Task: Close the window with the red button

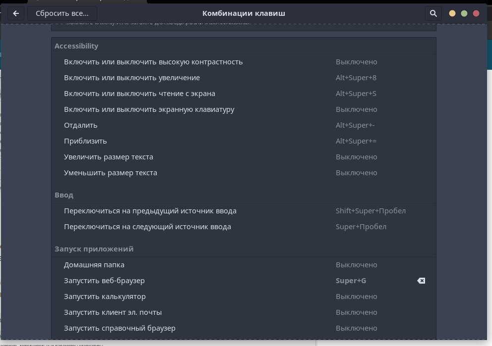Action: (x=476, y=13)
